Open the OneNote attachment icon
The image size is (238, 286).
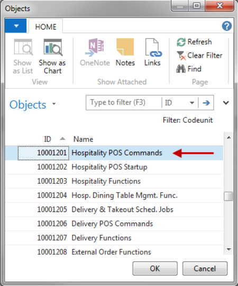tap(95, 48)
